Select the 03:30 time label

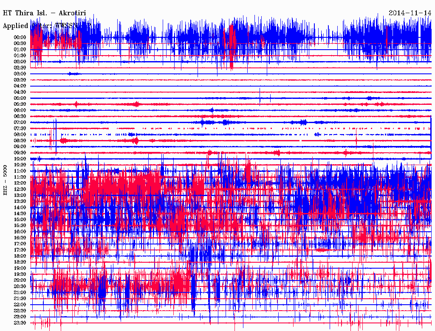(x=20, y=80)
